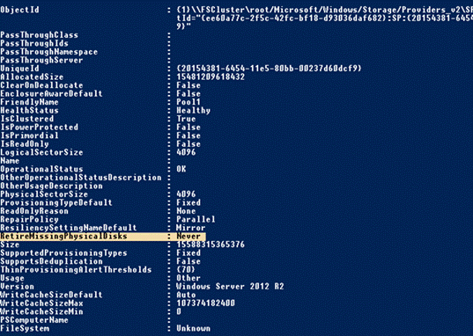Viewport: 473px width, 336px height.
Task: Click the FriendlyName value Pool1
Action: pyautogui.click(x=188, y=102)
